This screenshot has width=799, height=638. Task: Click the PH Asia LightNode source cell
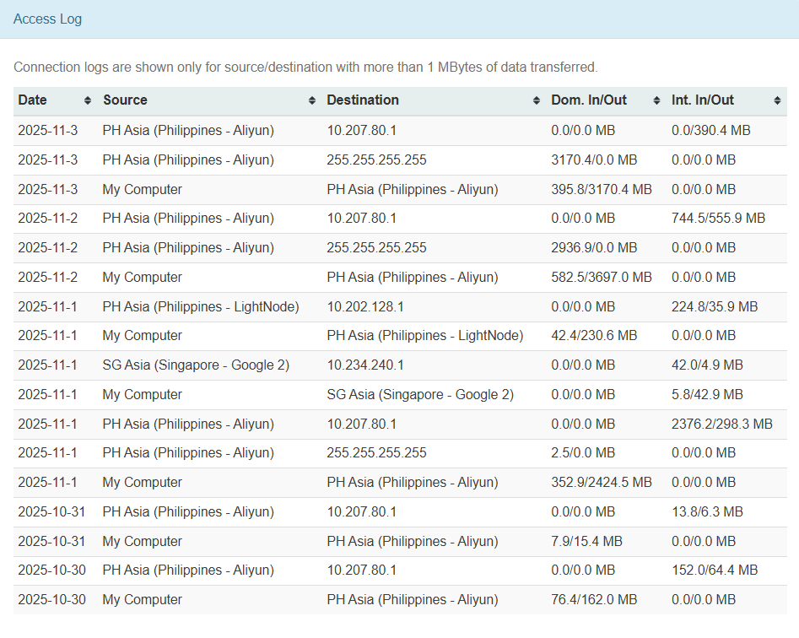click(201, 306)
